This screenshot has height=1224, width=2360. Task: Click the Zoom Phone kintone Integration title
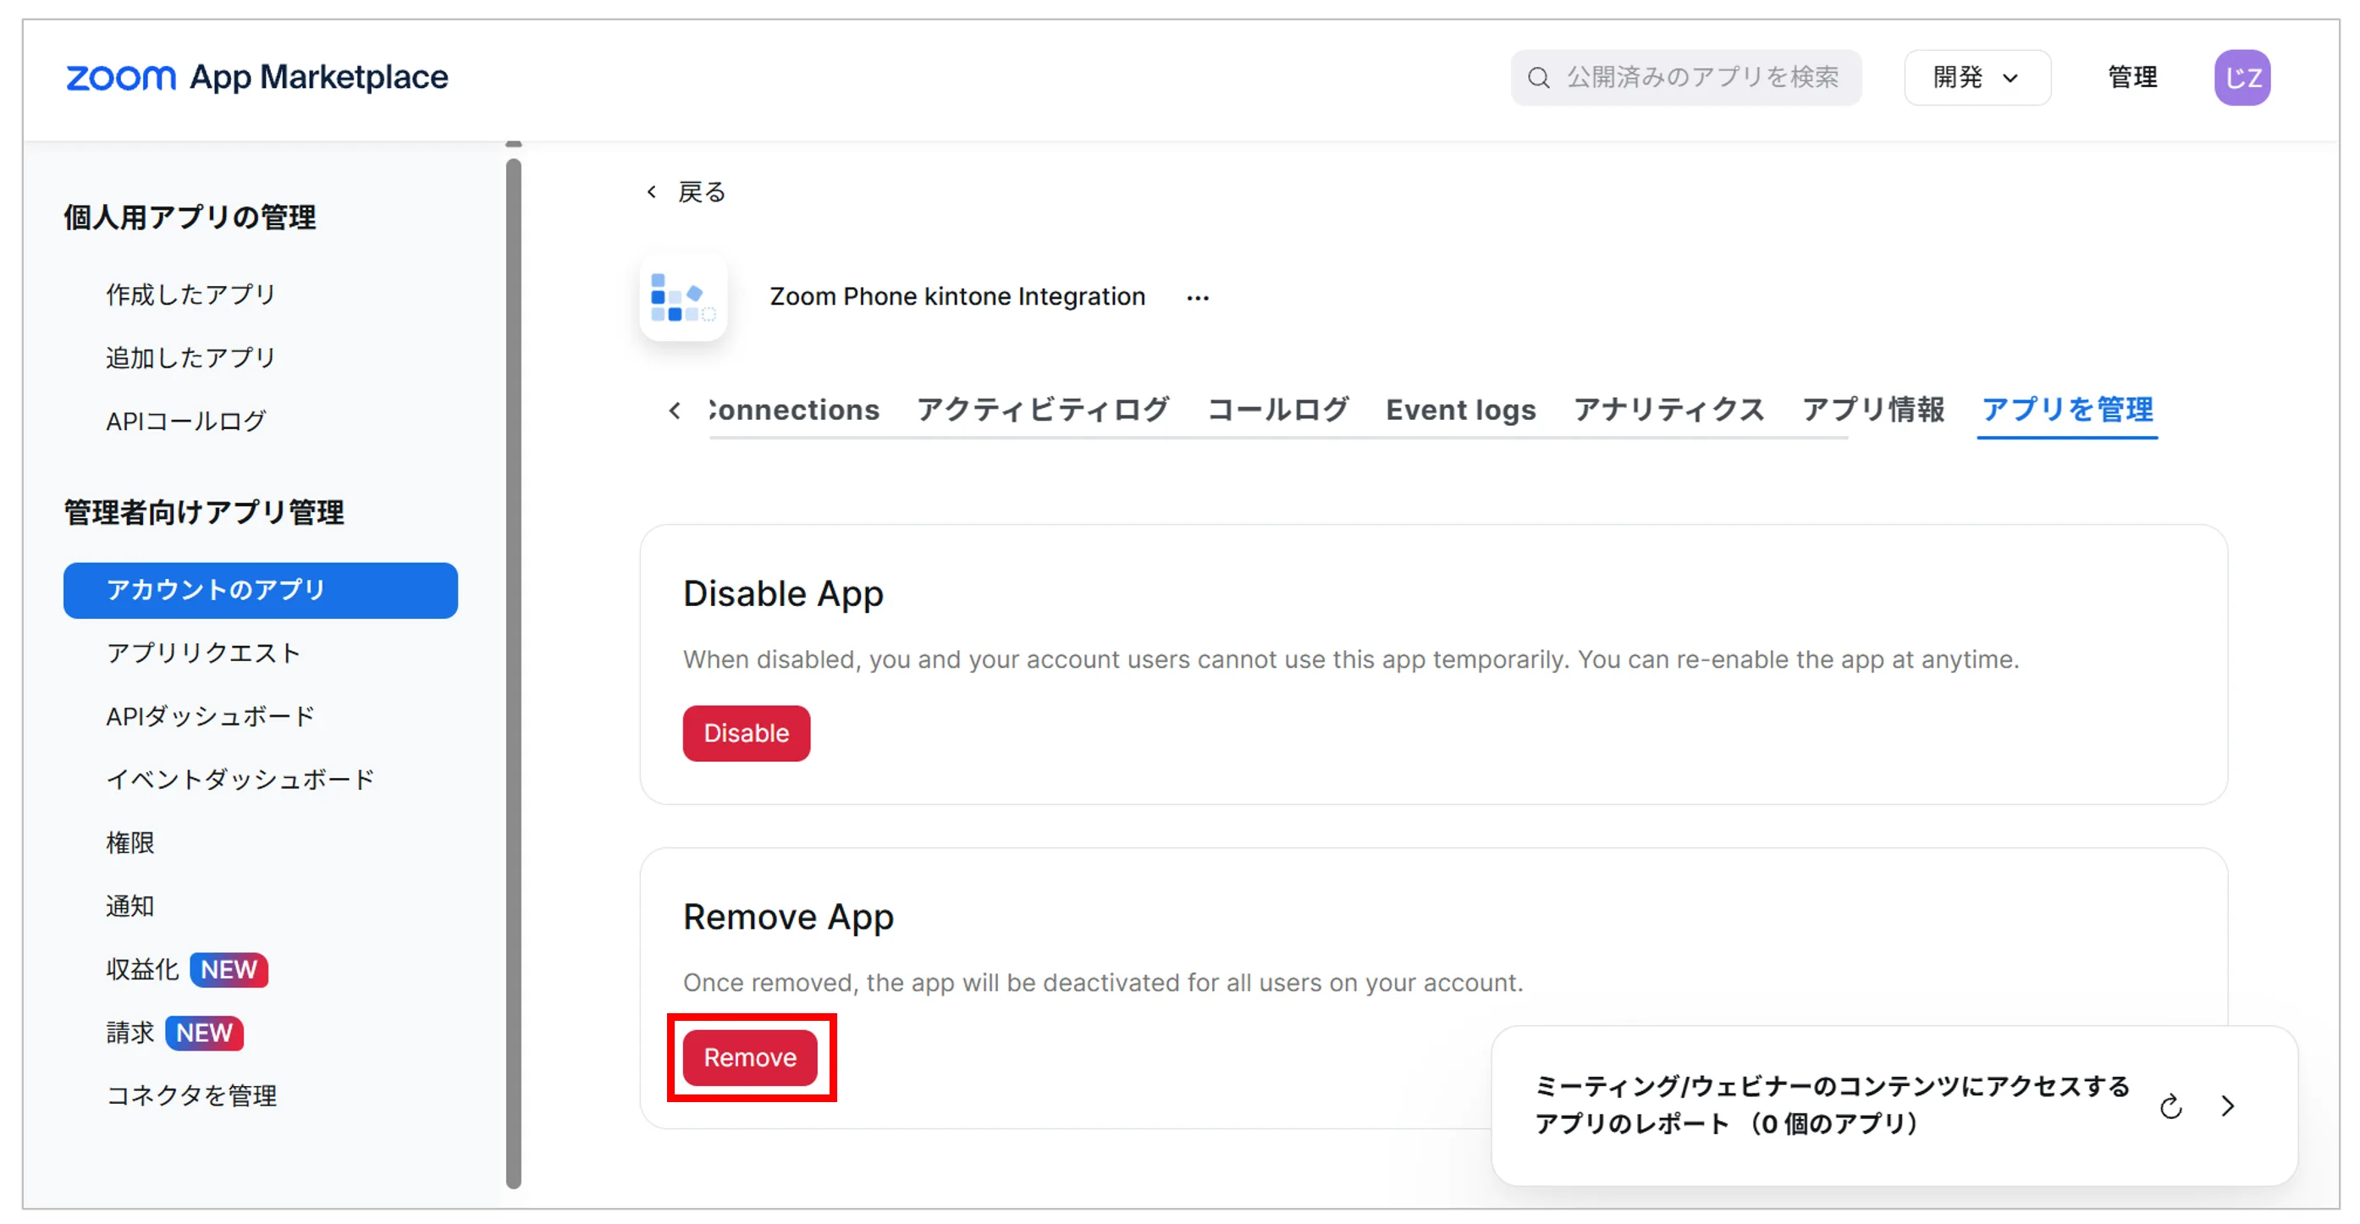pos(957,297)
